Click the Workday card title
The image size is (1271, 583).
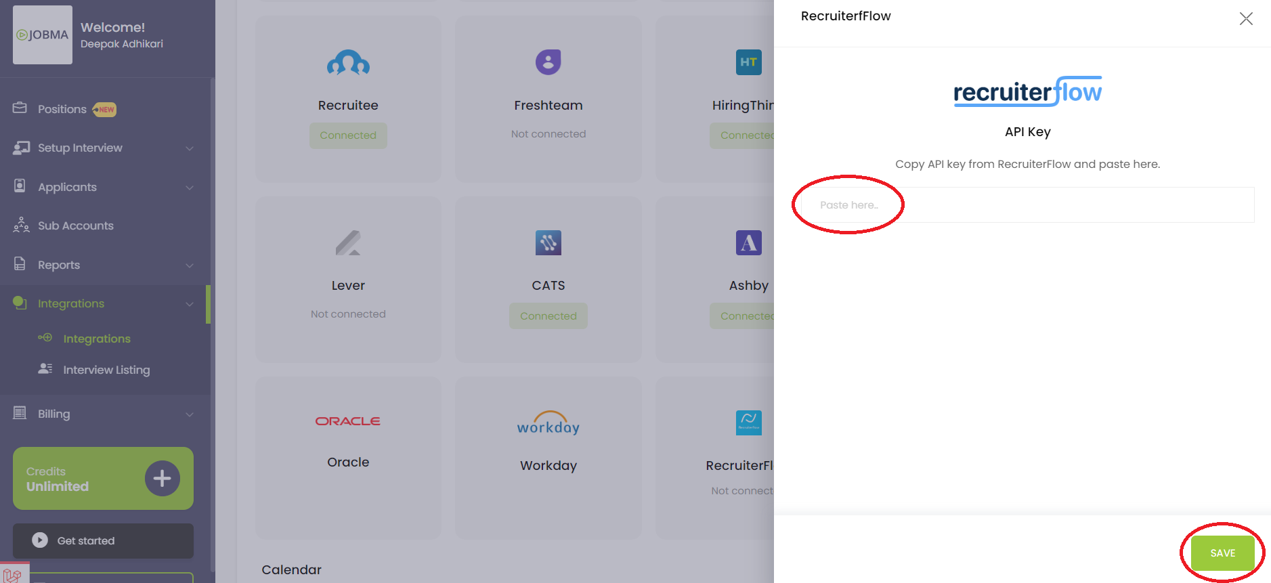[548, 466]
